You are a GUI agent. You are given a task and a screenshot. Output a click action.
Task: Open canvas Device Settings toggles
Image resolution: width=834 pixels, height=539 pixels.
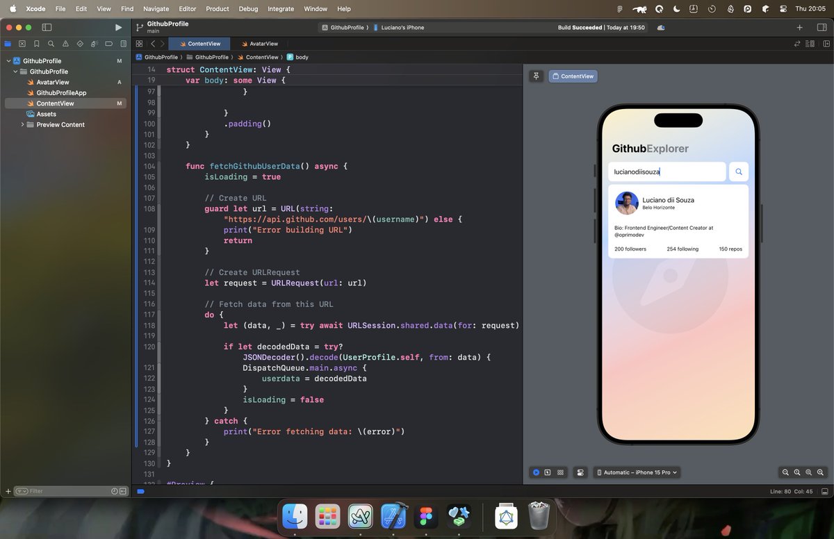580,472
